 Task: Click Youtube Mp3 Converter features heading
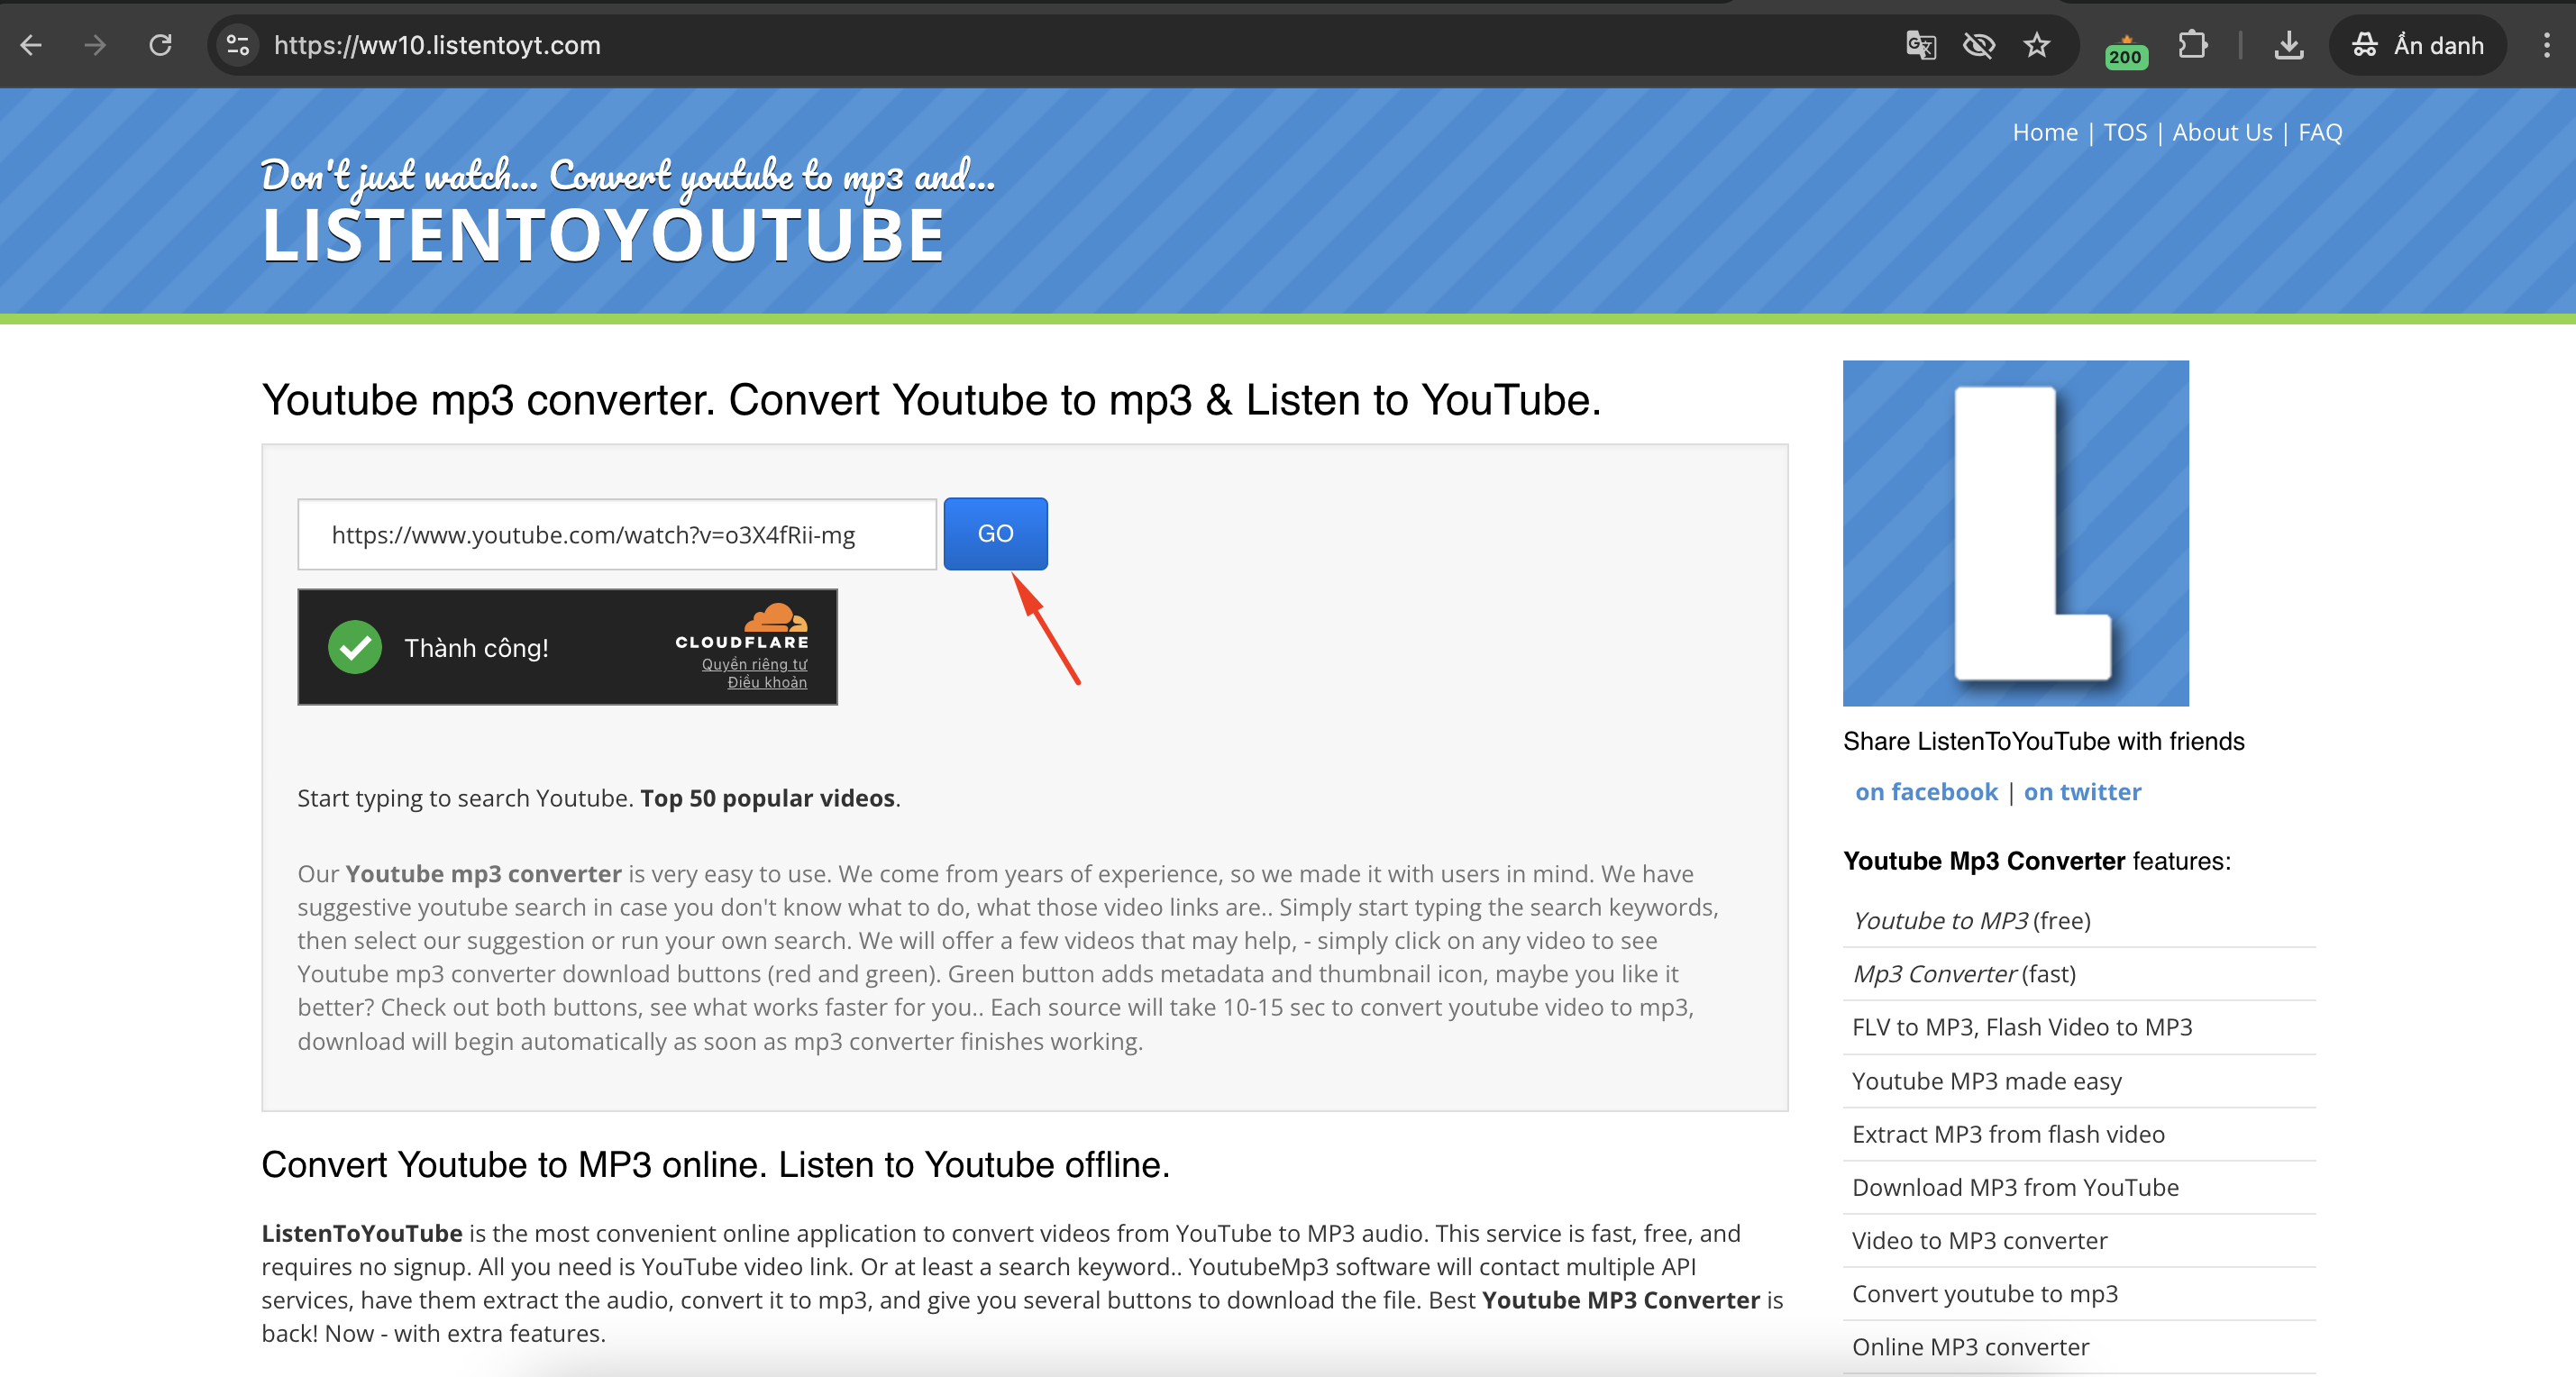tap(2036, 861)
